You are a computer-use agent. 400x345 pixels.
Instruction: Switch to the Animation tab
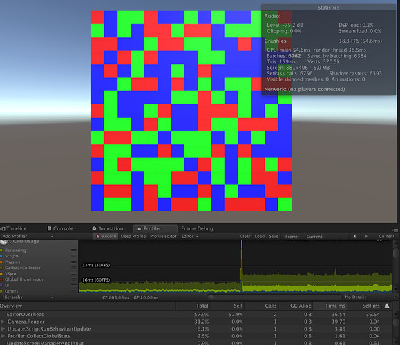[x=108, y=228]
